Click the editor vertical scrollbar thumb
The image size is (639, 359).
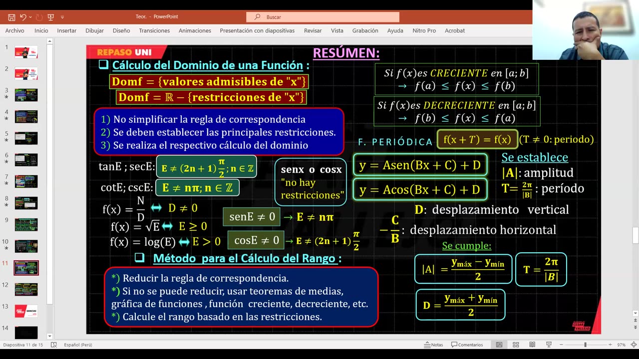pyautogui.click(x=635, y=235)
